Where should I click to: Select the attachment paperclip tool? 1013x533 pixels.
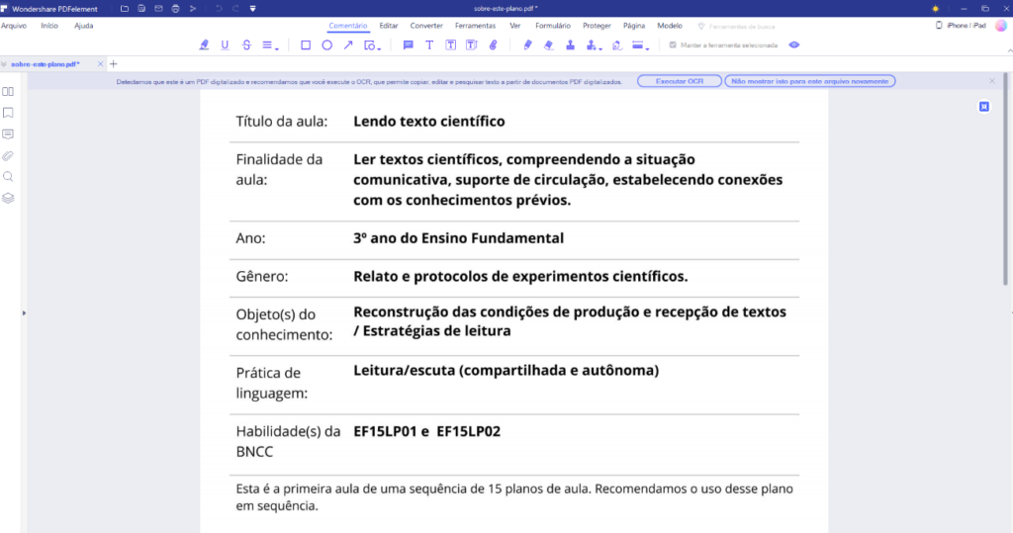(x=493, y=44)
